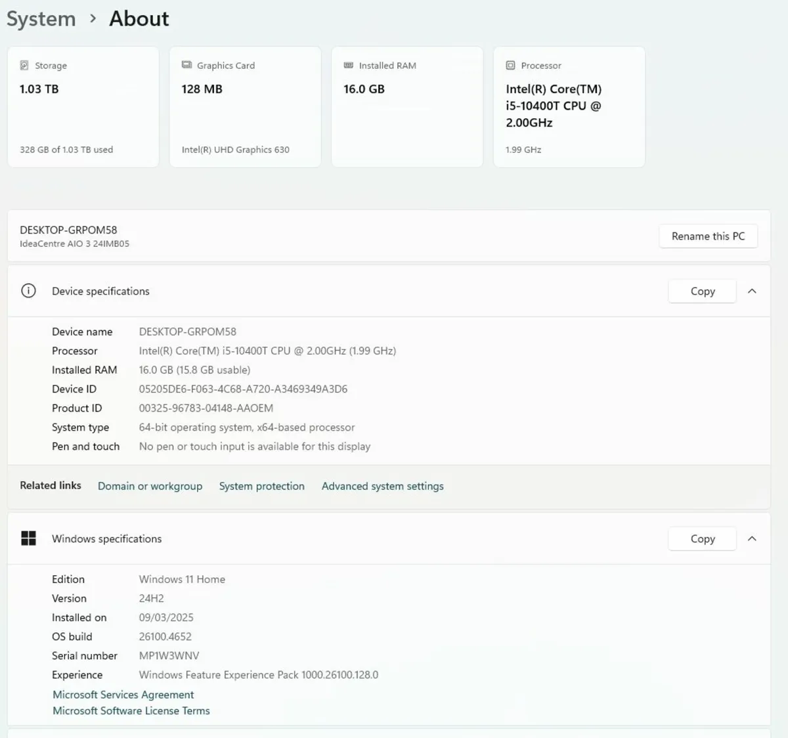
Task: Click the Device name value DESKTOP-GRPOM58
Action: point(187,332)
